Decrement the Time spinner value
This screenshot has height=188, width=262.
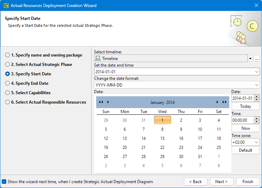click(x=257, y=122)
